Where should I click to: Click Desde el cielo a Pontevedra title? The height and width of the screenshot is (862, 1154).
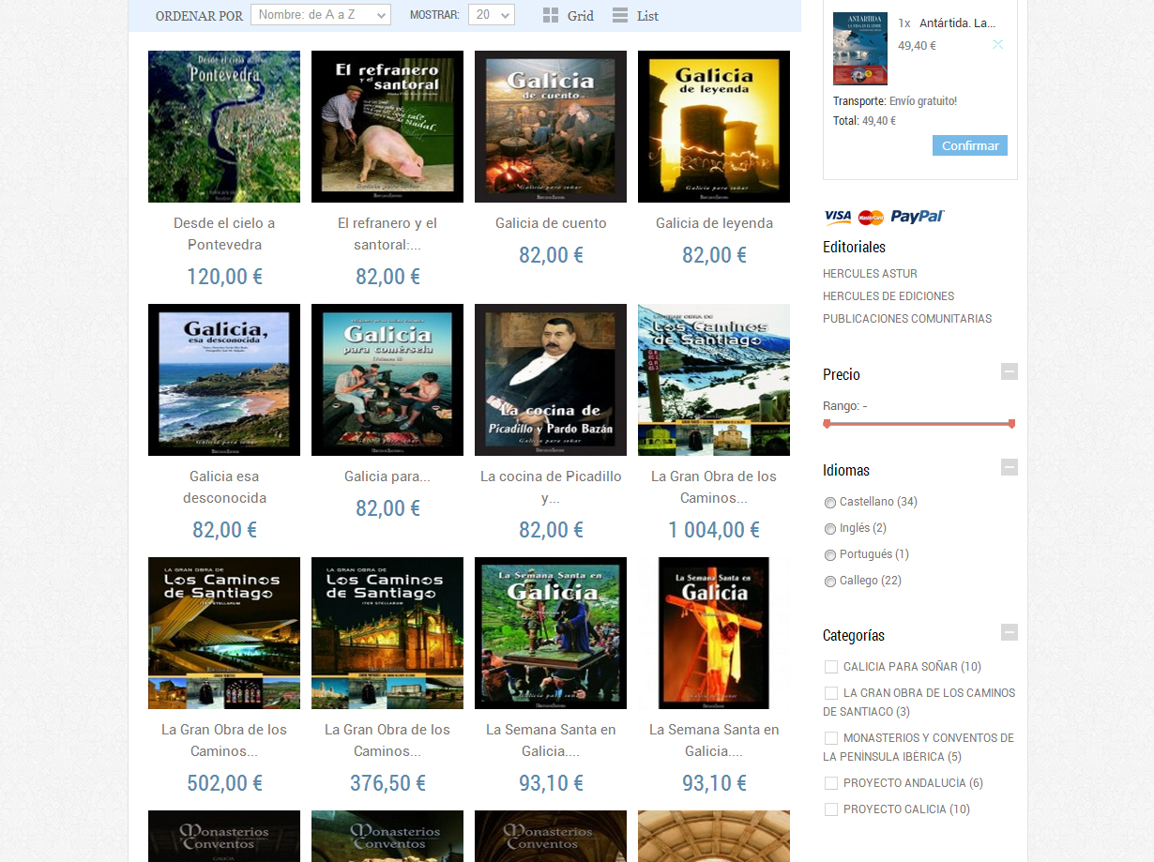point(224,234)
